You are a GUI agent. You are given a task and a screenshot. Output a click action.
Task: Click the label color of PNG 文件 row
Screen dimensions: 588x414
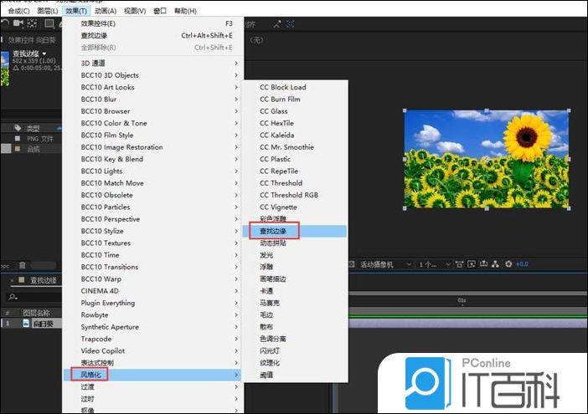pos(18,139)
